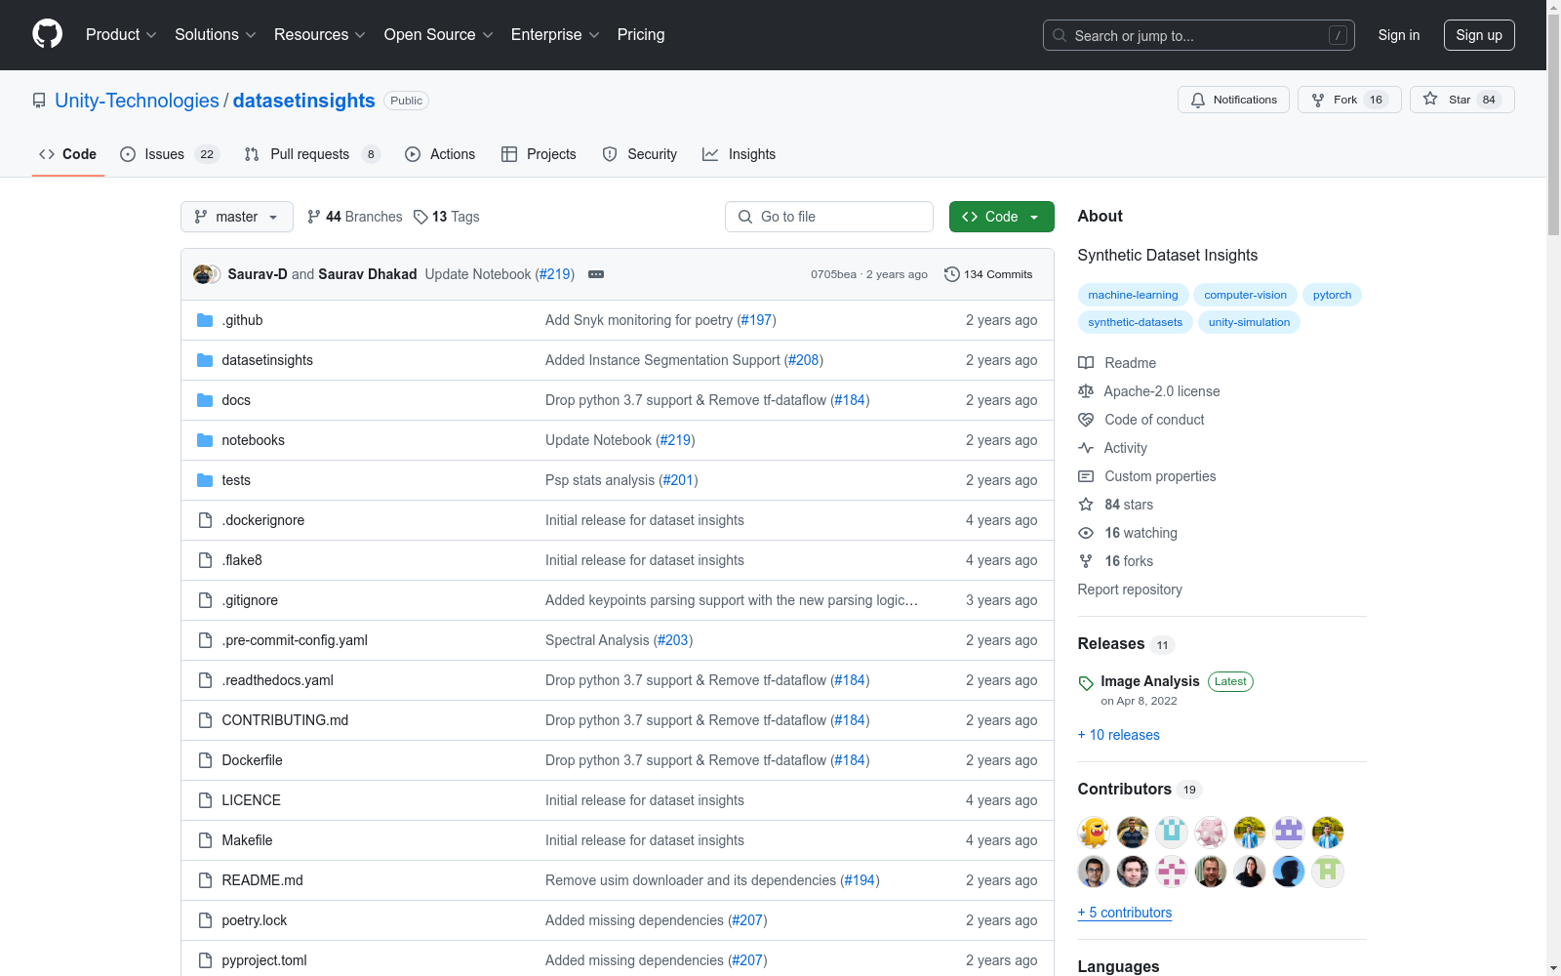1561x976 pixels.
Task: Click the .dockerignore file icon
Action: 205,520
